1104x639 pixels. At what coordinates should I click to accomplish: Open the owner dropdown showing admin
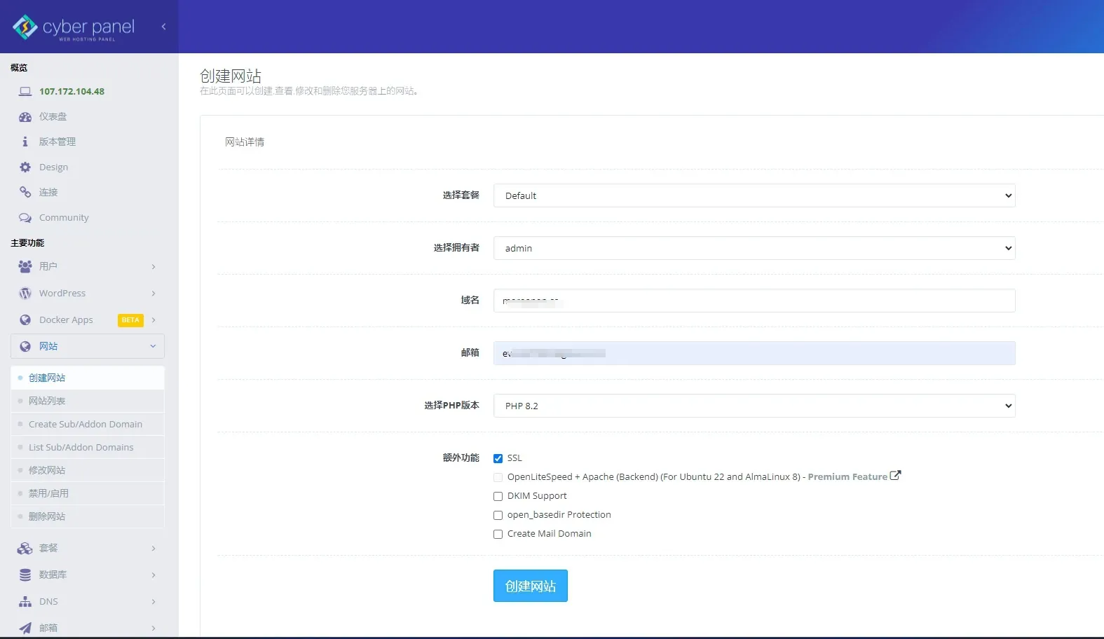(x=754, y=248)
